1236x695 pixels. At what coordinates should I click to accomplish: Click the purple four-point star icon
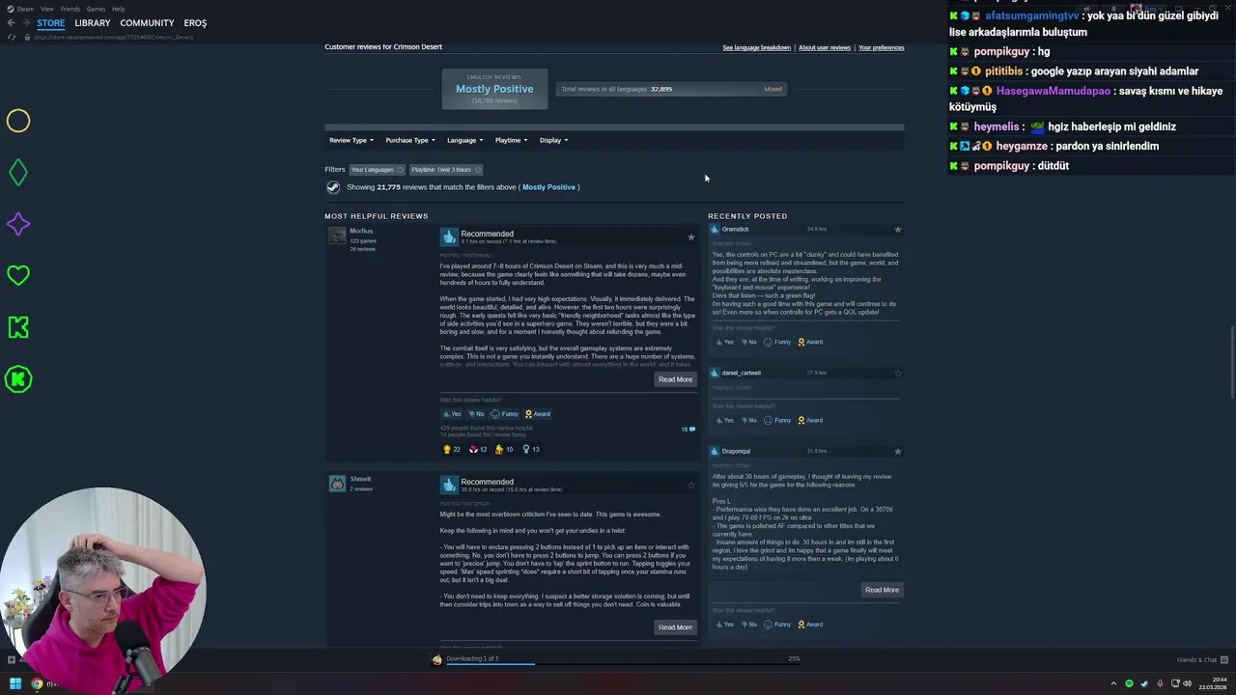(18, 224)
